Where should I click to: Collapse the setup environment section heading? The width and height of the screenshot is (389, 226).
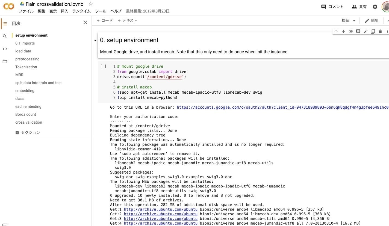pyautogui.click(x=95, y=40)
